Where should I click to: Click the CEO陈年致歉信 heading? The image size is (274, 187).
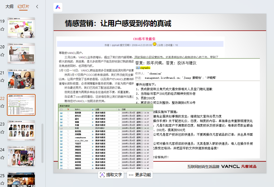144,39
